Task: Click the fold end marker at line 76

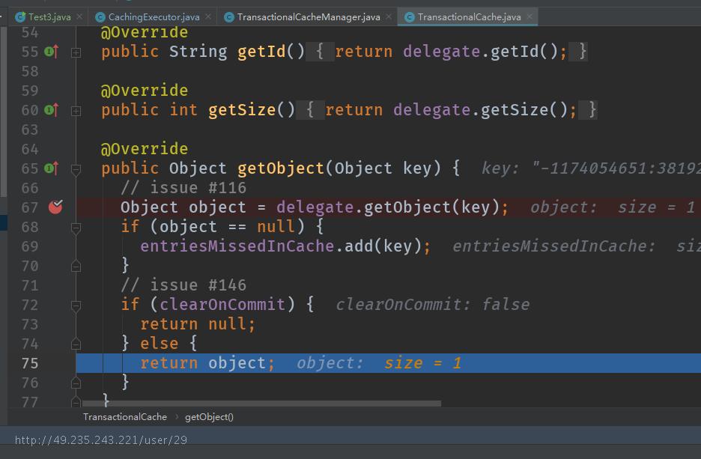Action: pos(76,383)
